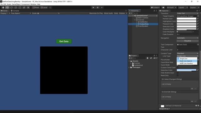Select the Rotate tool

[x=11, y=8]
